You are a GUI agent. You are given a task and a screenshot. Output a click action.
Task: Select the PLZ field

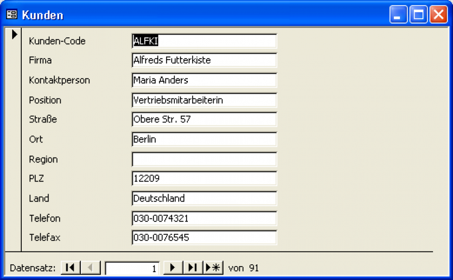pyautogui.click(x=204, y=179)
